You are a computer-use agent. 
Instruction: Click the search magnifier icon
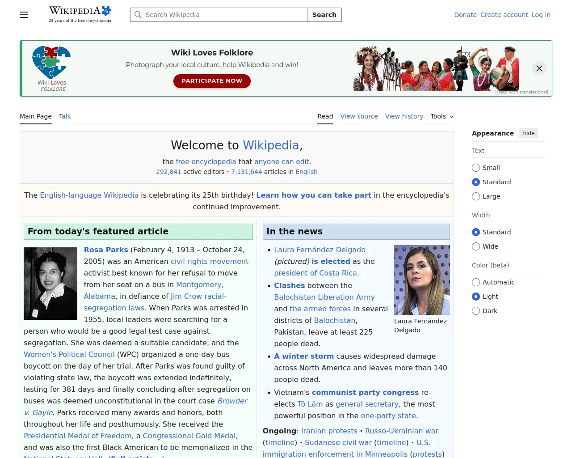tap(138, 15)
